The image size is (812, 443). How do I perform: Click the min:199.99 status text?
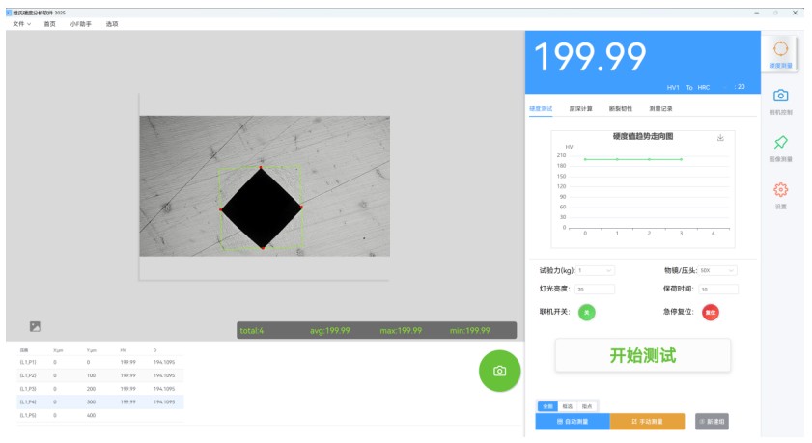point(469,331)
